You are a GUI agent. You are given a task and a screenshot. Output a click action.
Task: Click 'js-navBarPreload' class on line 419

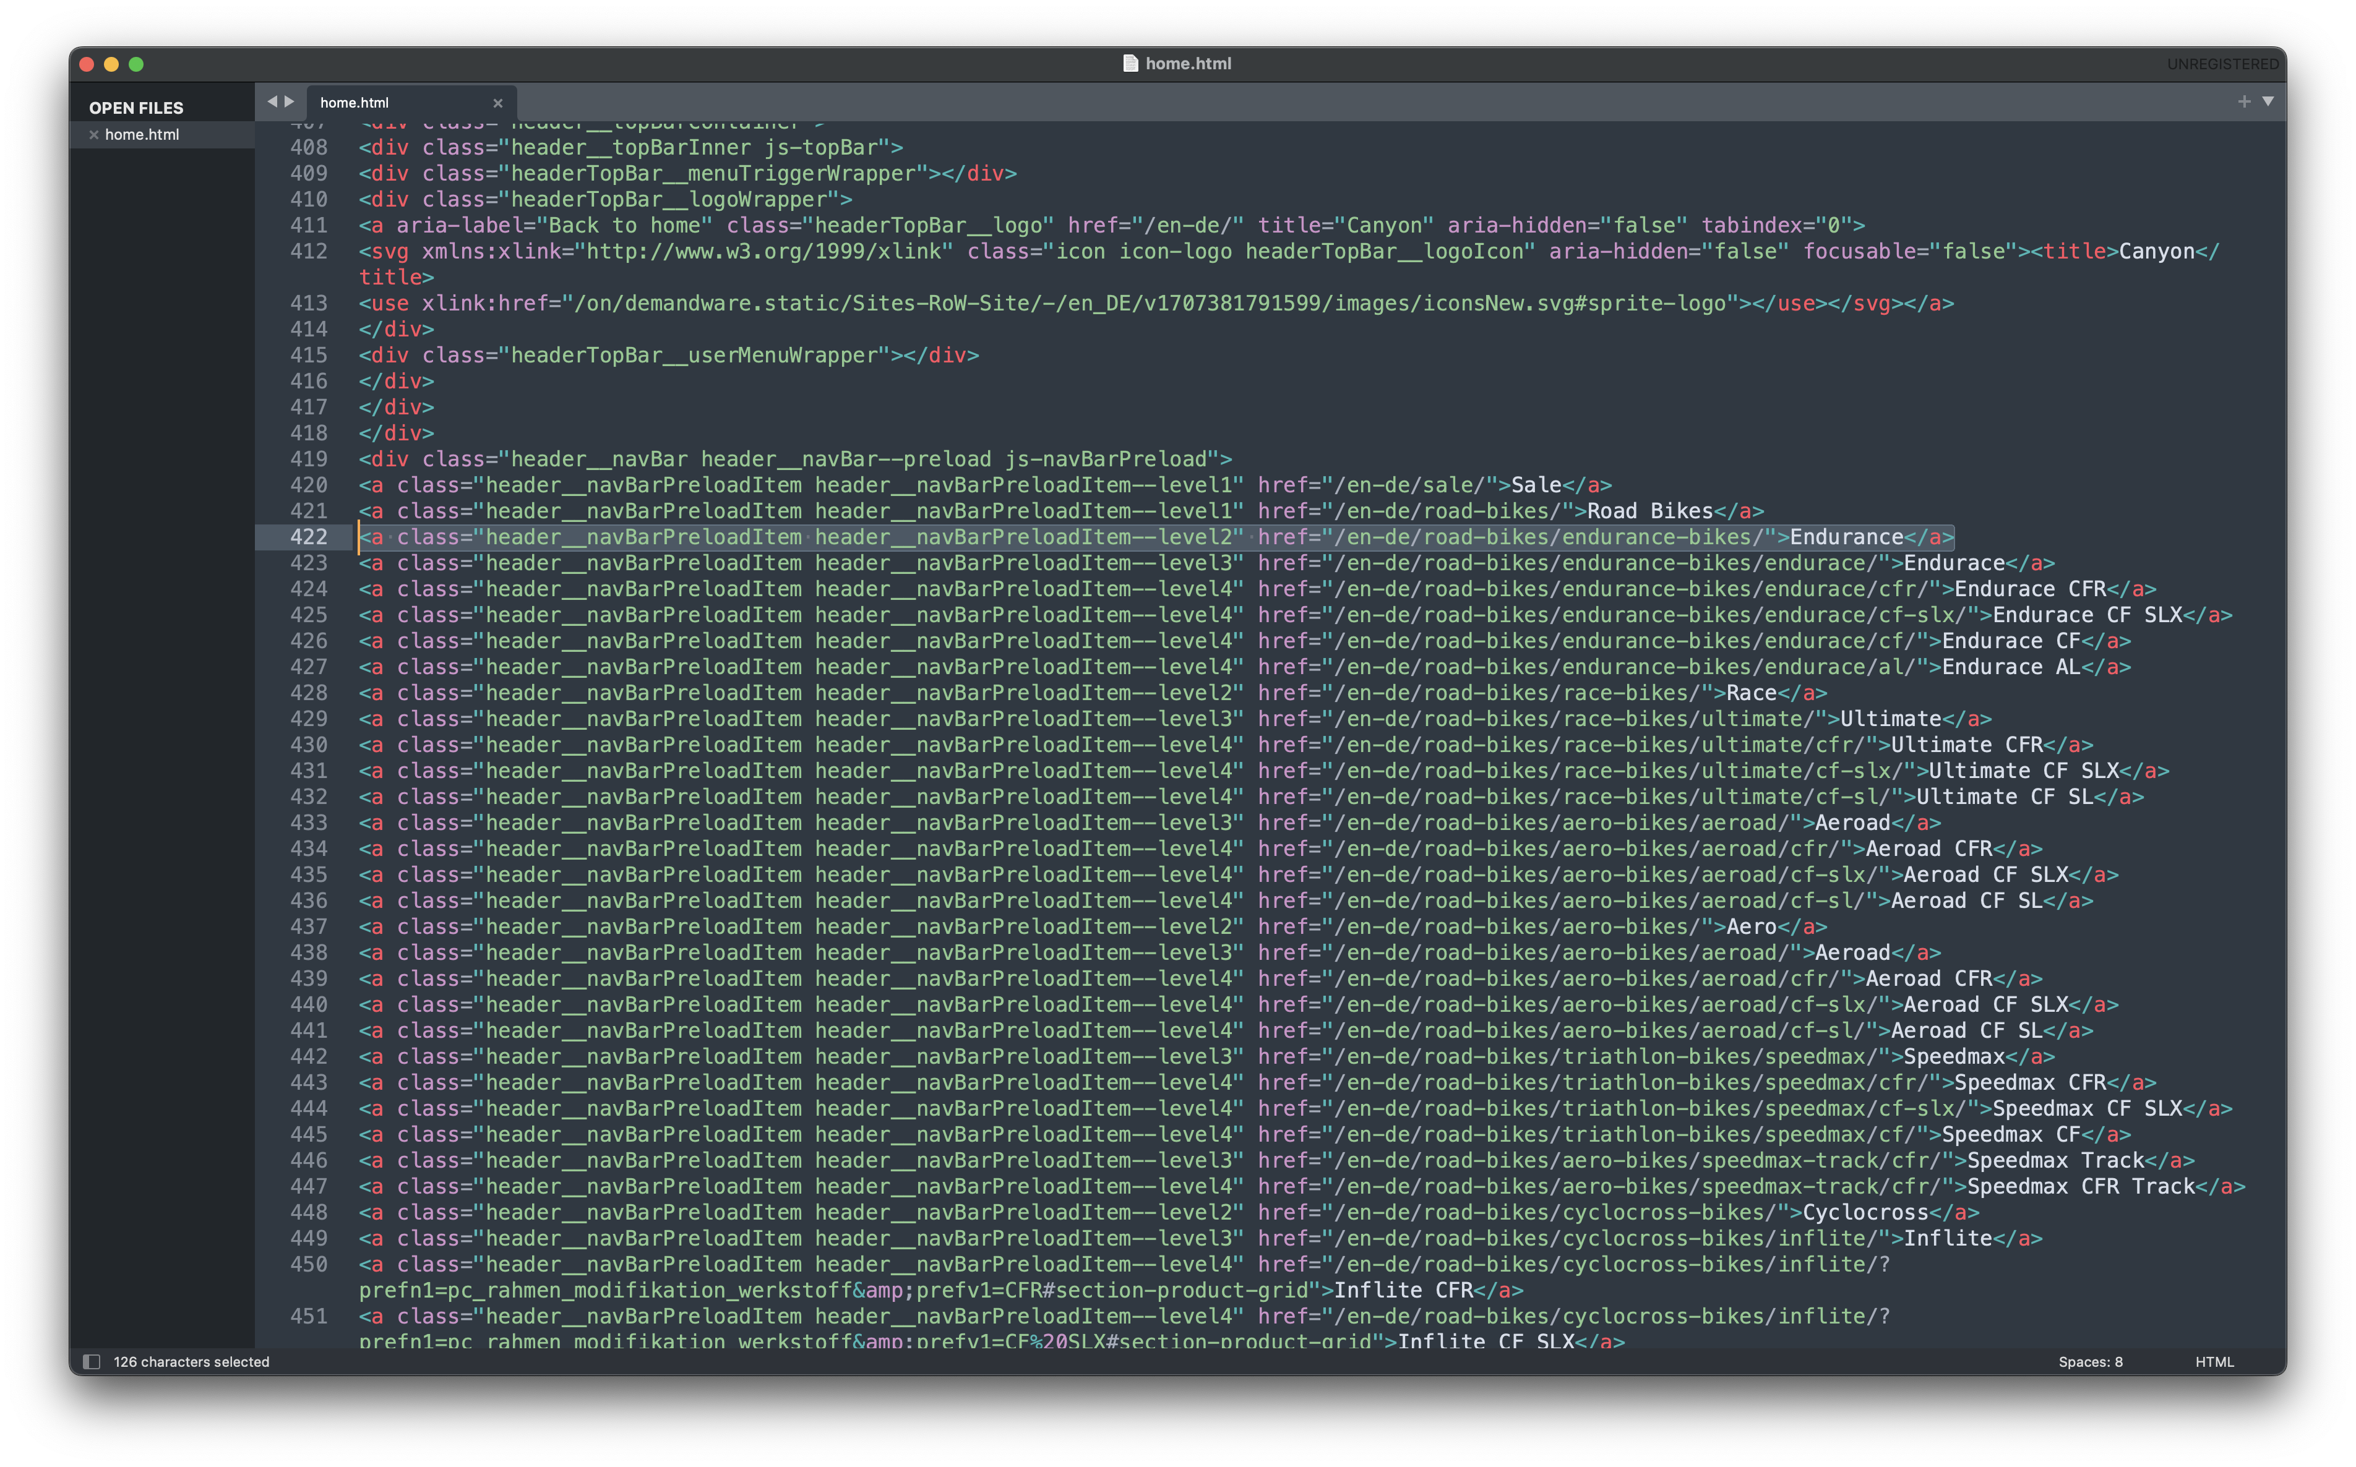click(1105, 459)
